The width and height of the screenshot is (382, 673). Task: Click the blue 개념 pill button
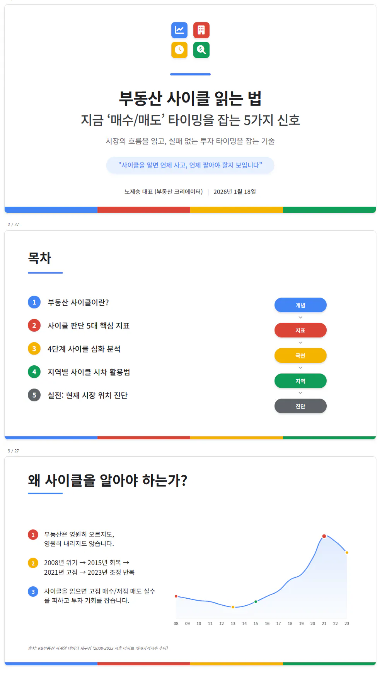click(x=300, y=305)
